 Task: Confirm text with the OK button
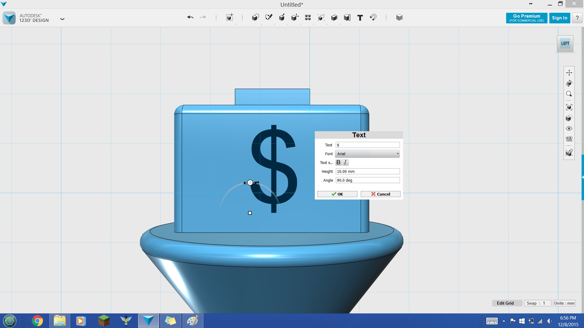(x=337, y=194)
